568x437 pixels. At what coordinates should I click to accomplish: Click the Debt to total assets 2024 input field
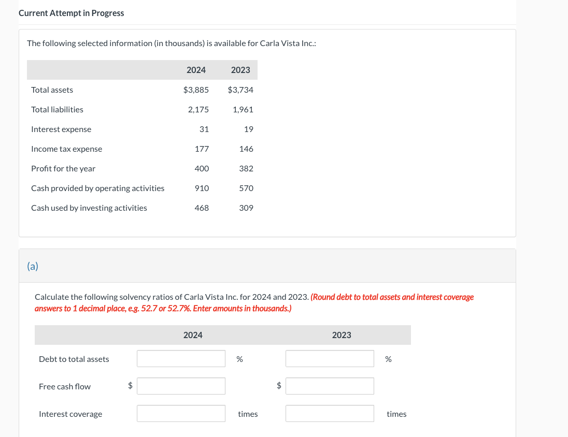tap(180, 358)
